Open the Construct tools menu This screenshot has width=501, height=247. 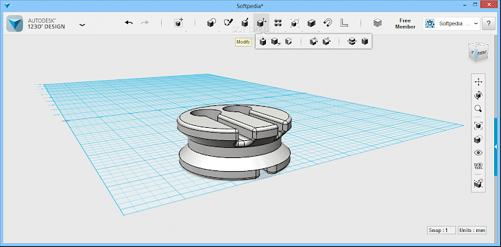click(x=245, y=23)
